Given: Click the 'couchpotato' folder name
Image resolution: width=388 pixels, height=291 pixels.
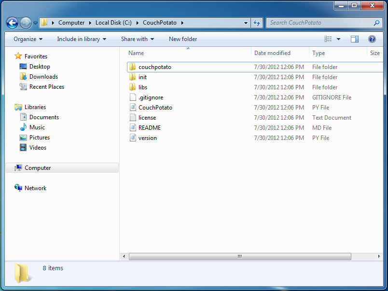Looking at the screenshot, I should pyautogui.click(x=155, y=67).
